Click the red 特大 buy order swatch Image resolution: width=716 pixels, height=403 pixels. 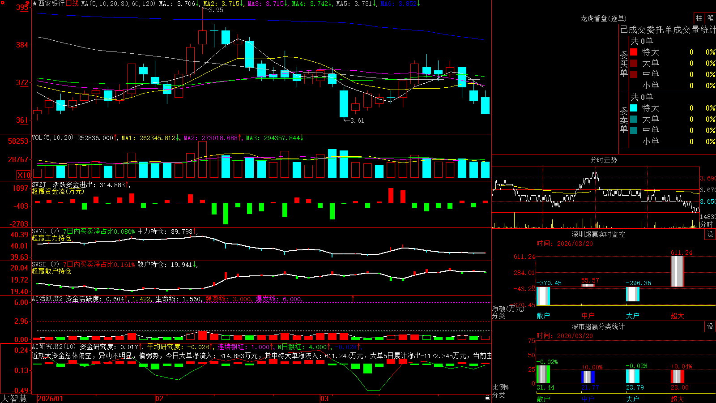tap(634, 52)
